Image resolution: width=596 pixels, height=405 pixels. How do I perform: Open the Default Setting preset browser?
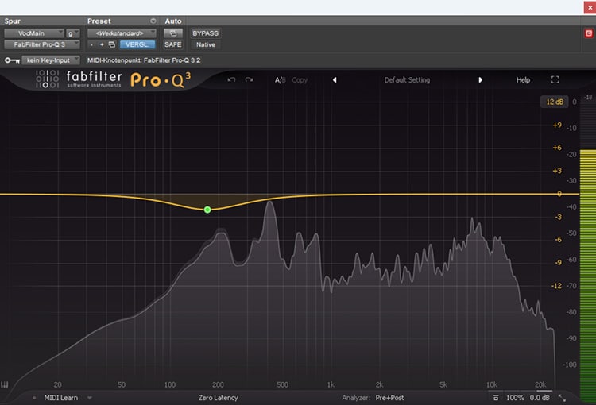click(x=407, y=79)
